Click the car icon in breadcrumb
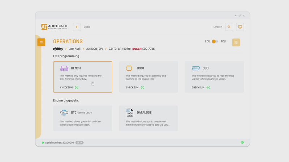The height and width of the screenshot is (162, 289). point(58,49)
